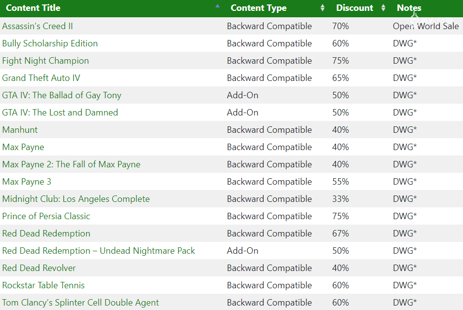The width and height of the screenshot is (463, 310).
Task: Open the Red Dead Revolver link
Action: 39,268
